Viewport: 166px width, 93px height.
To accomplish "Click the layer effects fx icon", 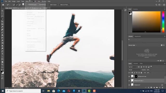I will (x=149, y=88).
